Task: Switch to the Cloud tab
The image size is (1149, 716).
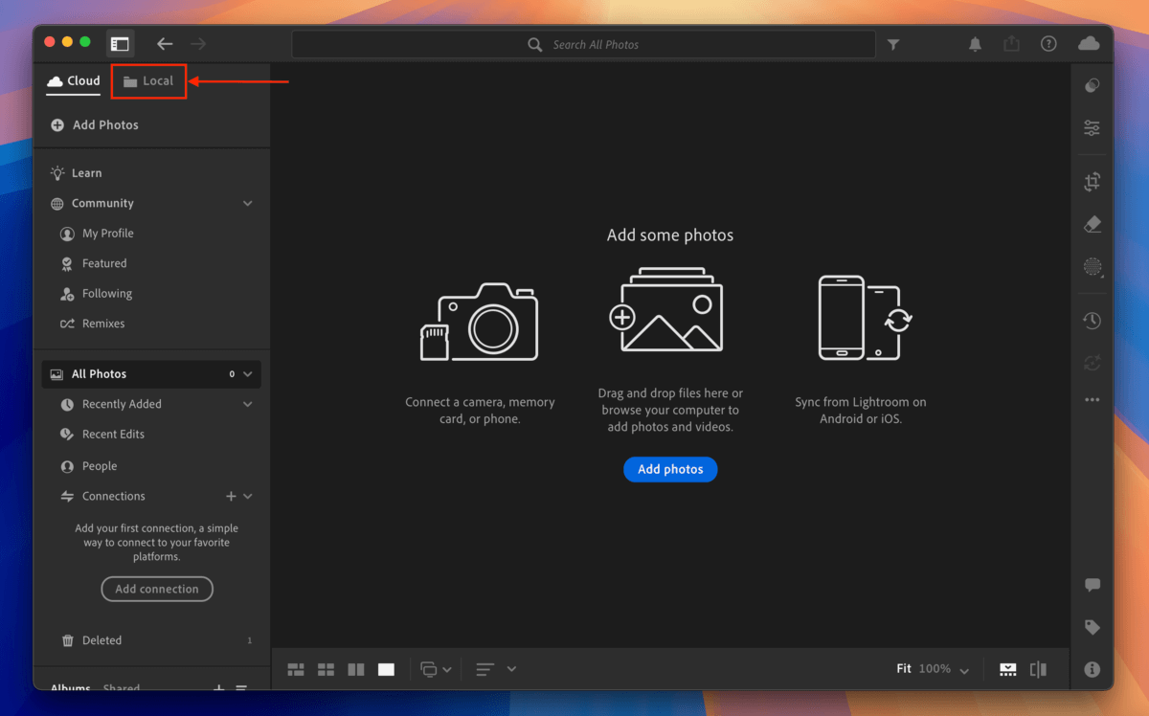Action: tap(74, 81)
